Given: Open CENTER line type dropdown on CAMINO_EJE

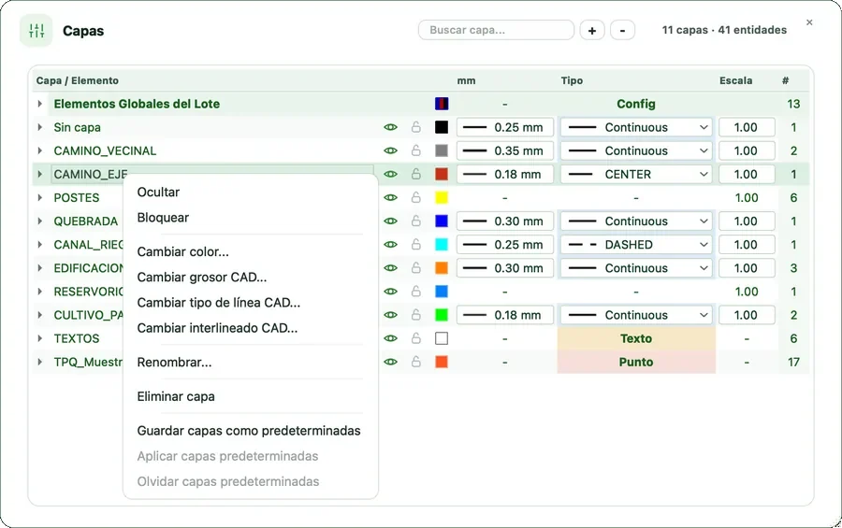Looking at the screenshot, I should coord(636,174).
